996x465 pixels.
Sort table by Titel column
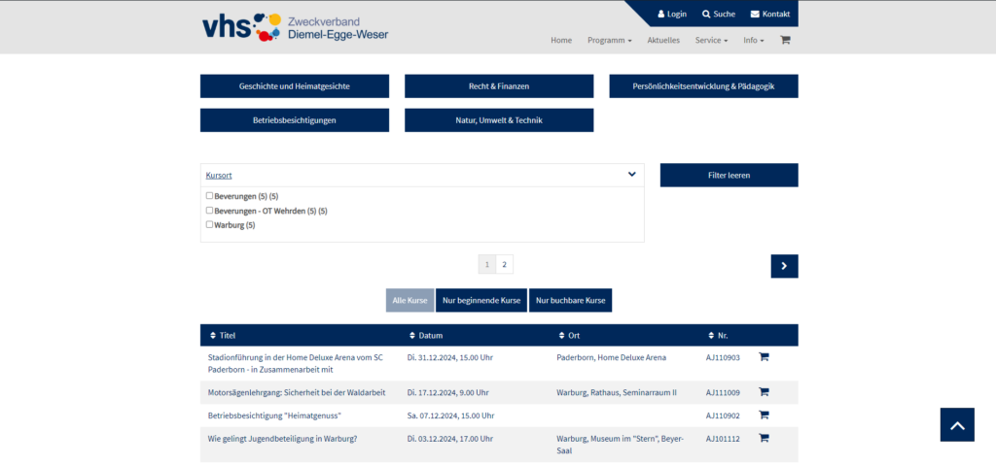223,335
